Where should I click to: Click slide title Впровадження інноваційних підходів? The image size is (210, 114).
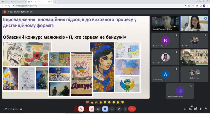(70, 22)
